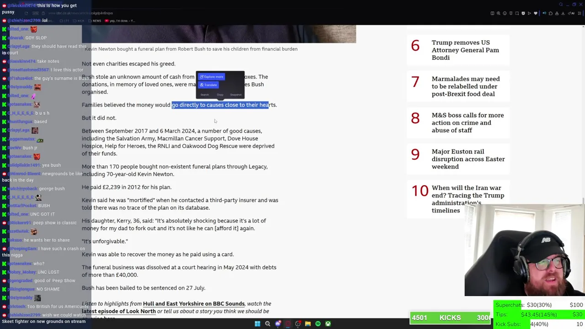Click chat message 'GOY SLOP'
The height and width of the screenshot is (329, 585).
click(x=36, y=38)
